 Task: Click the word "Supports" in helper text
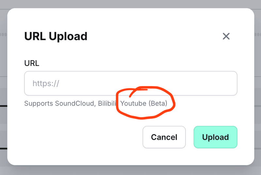(x=38, y=104)
